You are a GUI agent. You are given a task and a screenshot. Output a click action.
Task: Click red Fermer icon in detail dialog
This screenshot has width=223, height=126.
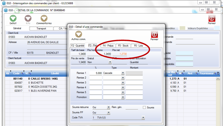(x=154, y=34)
